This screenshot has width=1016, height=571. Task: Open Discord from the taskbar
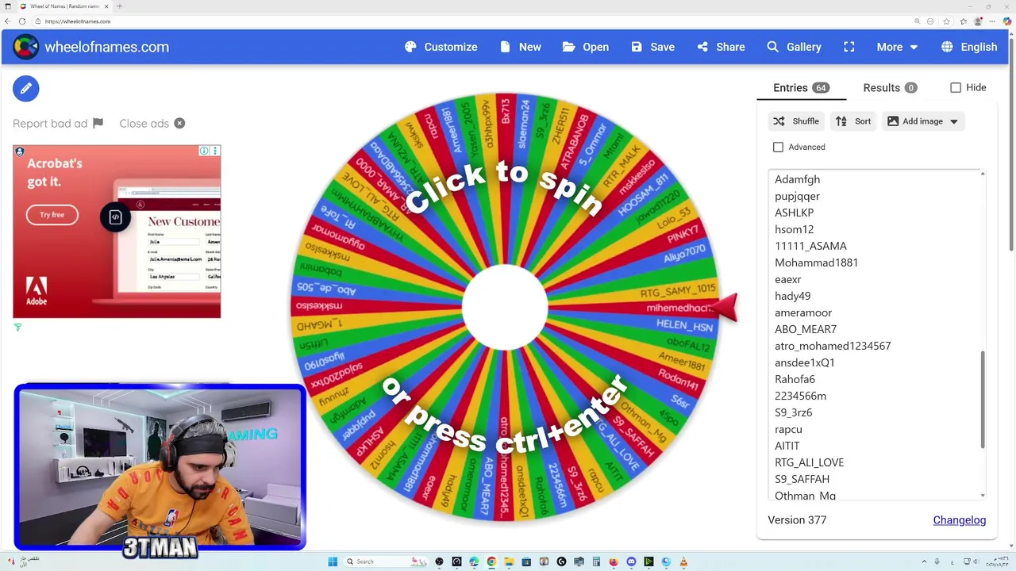pyautogui.click(x=631, y=561)
